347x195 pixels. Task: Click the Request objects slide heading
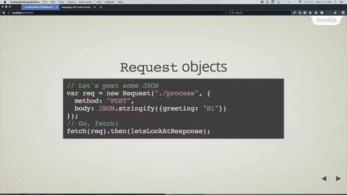(x=173, y=67)
